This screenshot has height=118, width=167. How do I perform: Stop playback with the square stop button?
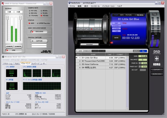pos(86,29)
